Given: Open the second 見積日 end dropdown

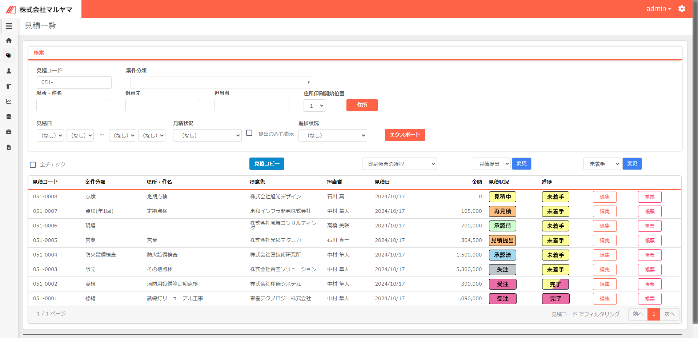Looking at the screenshot, I should point(152,135).
